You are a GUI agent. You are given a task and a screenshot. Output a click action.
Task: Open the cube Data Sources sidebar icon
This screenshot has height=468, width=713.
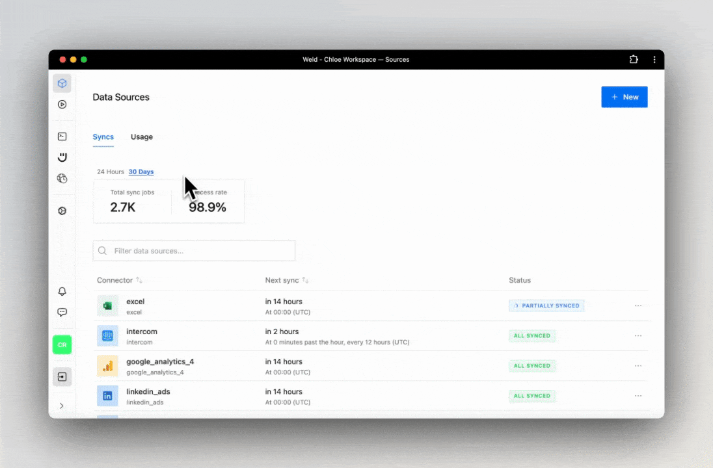click(62, 83)
